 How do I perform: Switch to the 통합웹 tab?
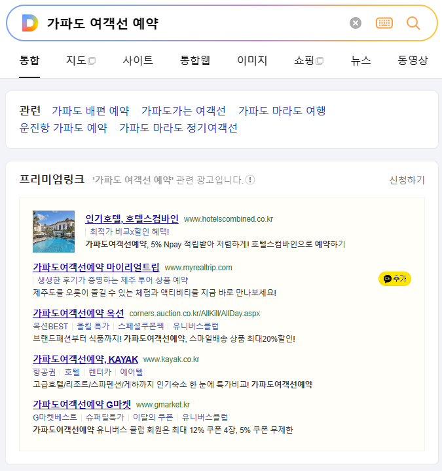[x=195, y=60]
